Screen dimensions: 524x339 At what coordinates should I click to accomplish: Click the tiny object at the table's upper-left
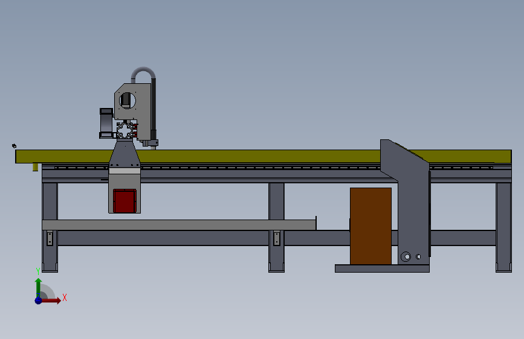tap(14, 146)
